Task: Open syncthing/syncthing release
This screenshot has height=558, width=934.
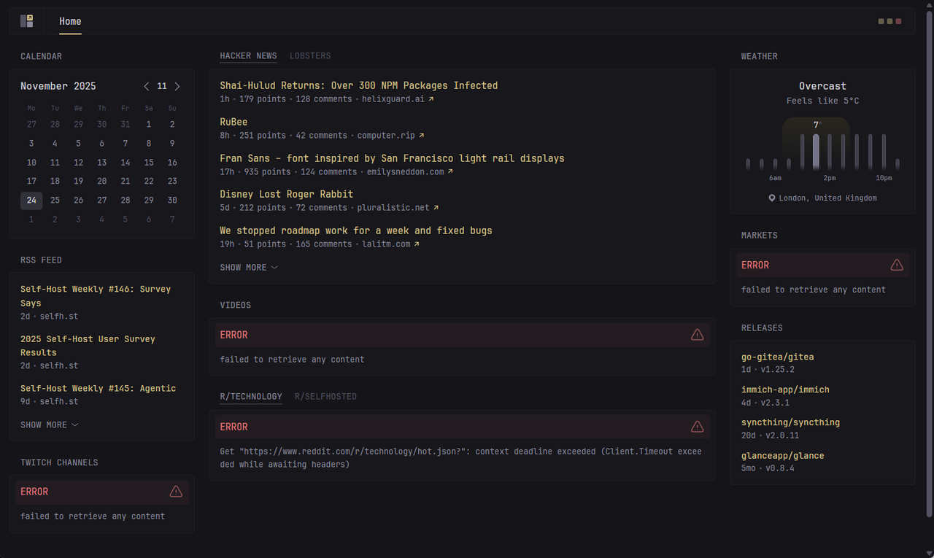Action: pos(790,422)
